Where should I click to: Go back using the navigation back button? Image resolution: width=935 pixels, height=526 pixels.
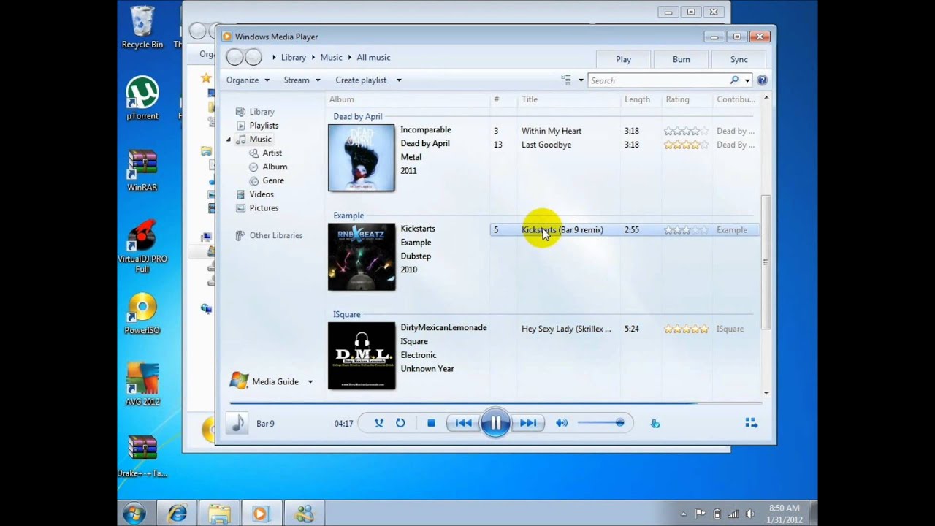click(234, 57)
